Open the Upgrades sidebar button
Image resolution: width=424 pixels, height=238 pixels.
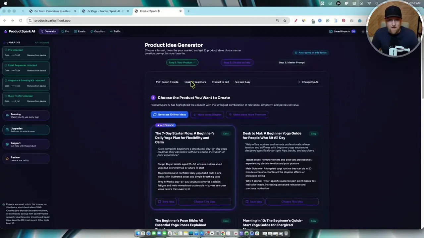click(x=26, y=130)
